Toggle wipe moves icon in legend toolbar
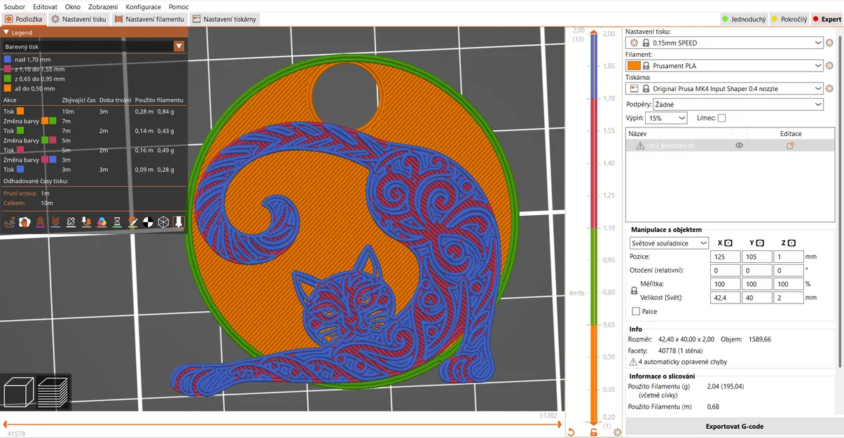844x438 pixels. (x=25, y=222)
